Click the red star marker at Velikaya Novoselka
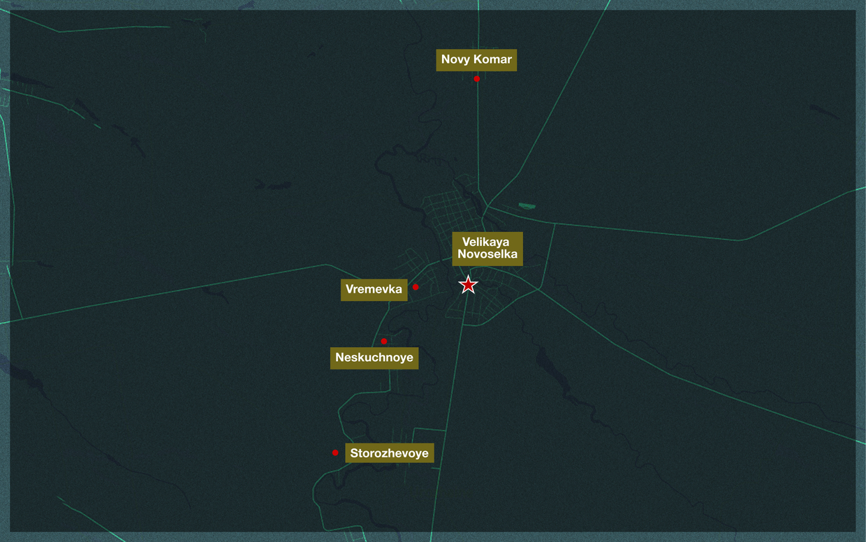The width and height of the screenshot is (866, 542). (x=468, y=284)
